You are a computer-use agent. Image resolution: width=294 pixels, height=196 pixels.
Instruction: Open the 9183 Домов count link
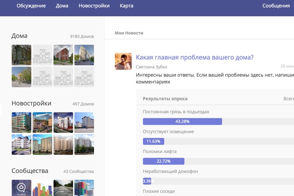pyautogui.click(x=82, y=37)
